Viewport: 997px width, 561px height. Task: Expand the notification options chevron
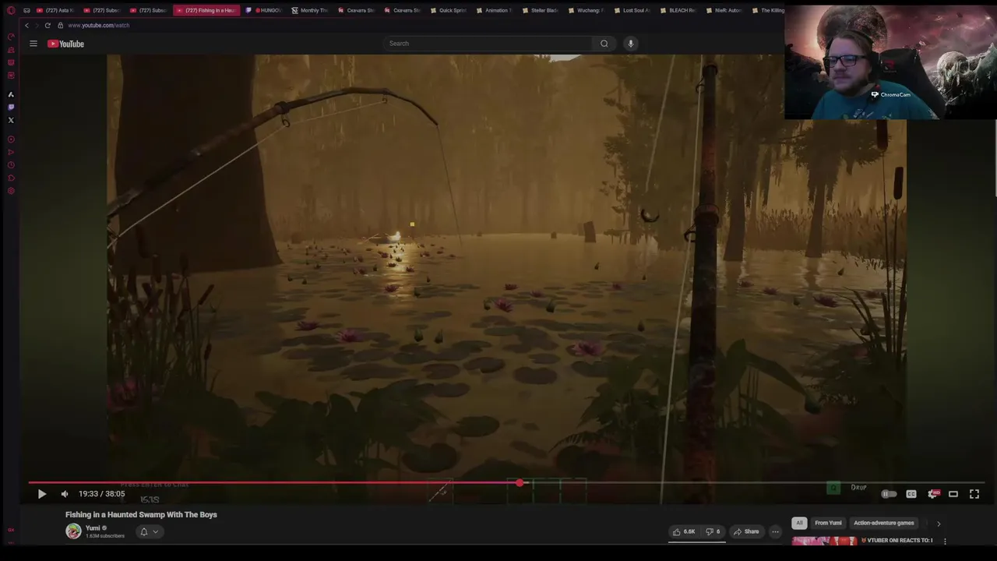coord(156,531)
